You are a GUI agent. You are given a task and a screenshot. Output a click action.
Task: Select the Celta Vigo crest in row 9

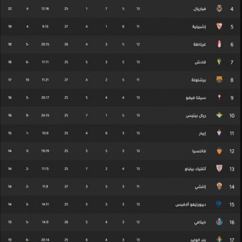pos(219,97)
